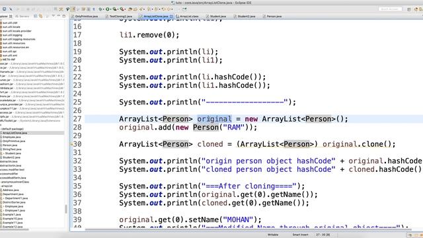Click the Run green play toolbar button

tap(107, 9)
